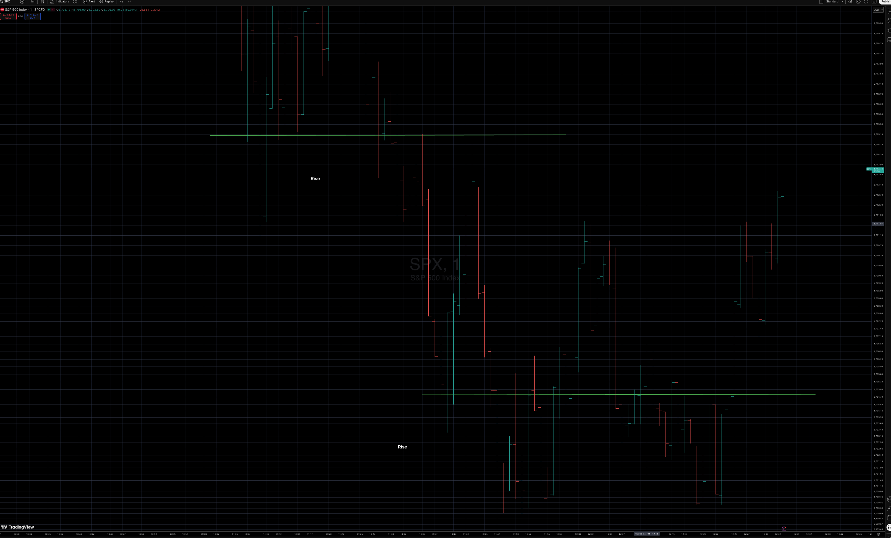This screenshot has height=538, width=891.
Task: Click the blue BUY price button
Action: pos(33,16)
